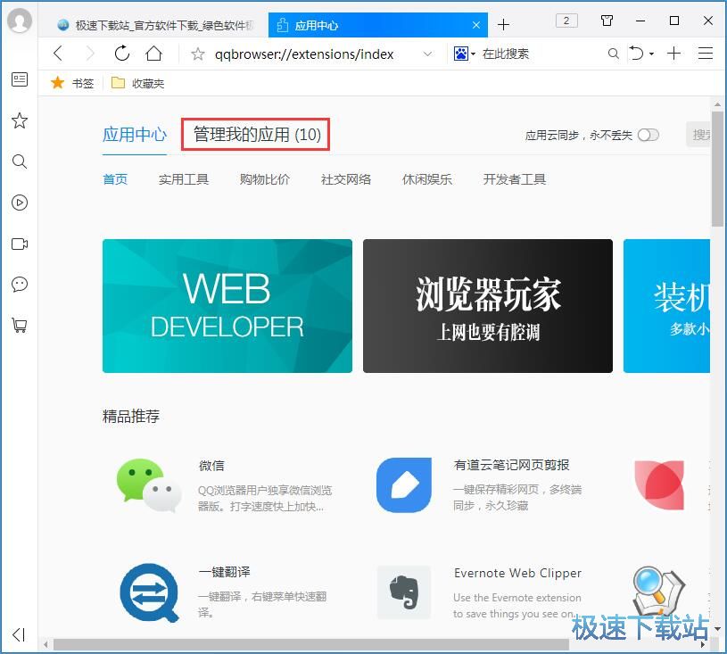Viewport: 727px width, 654px height.
Task: Go to the home page icon
Action: pos(154,54)
